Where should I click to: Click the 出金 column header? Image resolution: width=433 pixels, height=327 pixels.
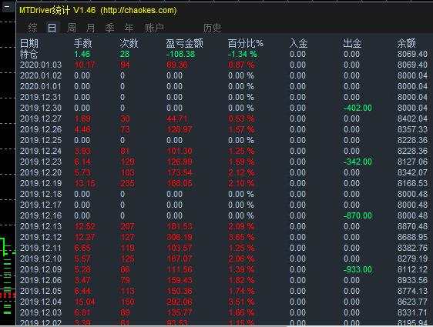[x=352, y=43]
